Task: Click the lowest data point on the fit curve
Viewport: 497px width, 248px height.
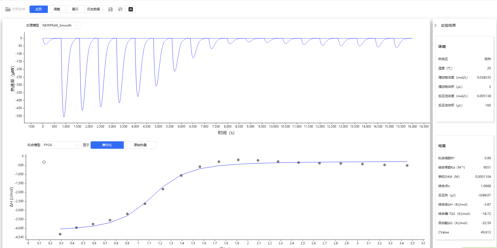Action: (x=60, y=234)
